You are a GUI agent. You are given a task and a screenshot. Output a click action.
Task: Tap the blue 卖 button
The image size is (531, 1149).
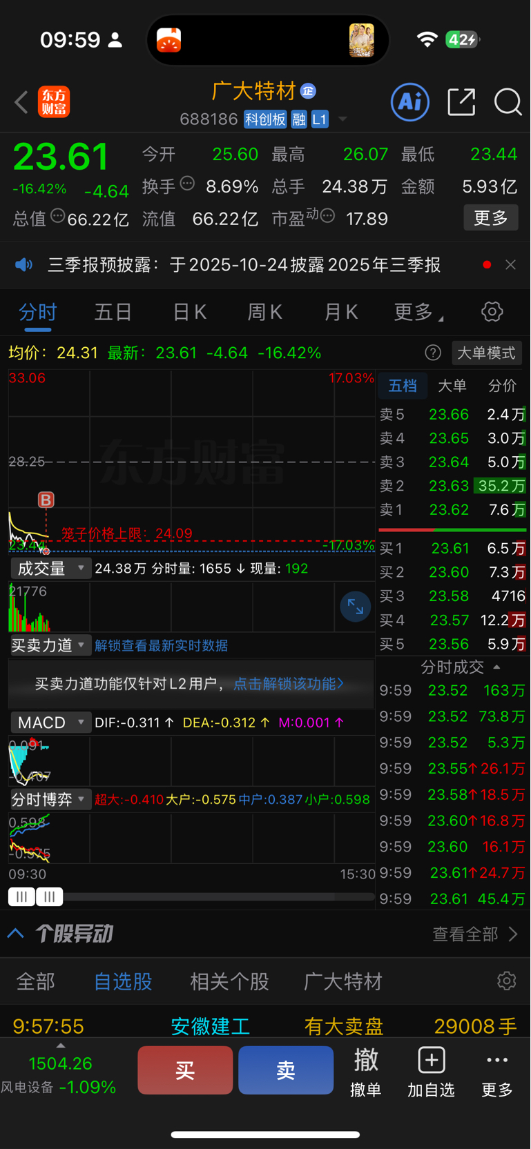[x=286, y=1070]
